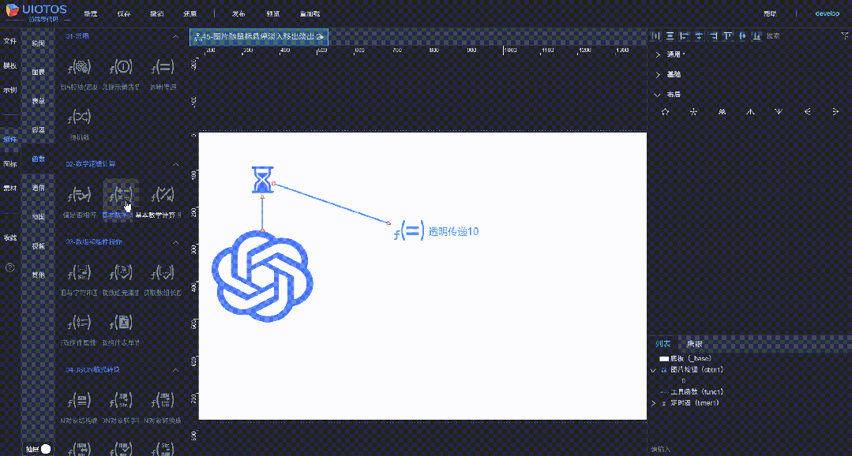The width and height of the screenshot is (852, 456).
Task: Select the JSON object convert function icon
Action: [x=163, y=402]
